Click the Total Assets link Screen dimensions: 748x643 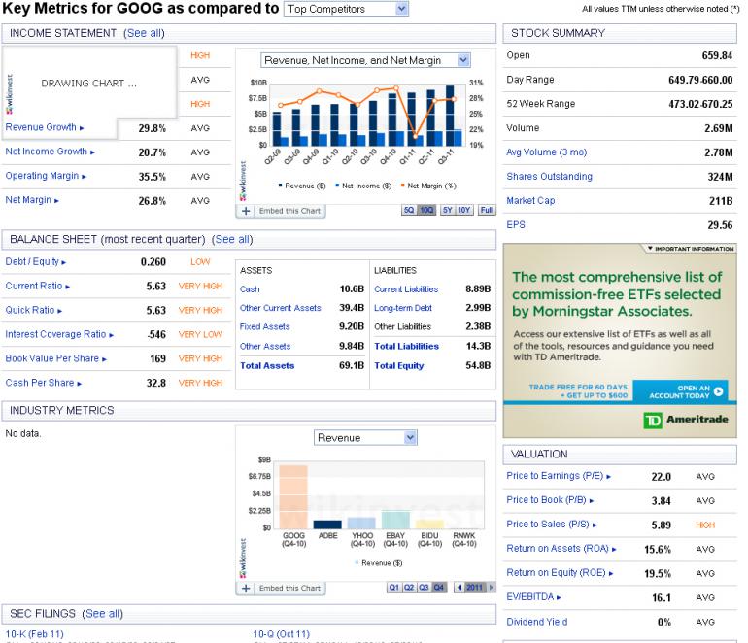point(267,366)
